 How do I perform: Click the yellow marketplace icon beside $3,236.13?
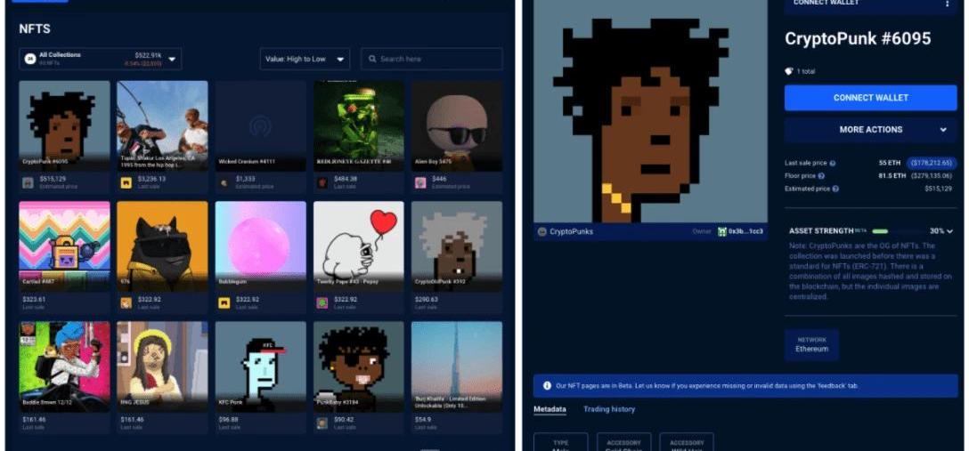(x=126, y=182)
